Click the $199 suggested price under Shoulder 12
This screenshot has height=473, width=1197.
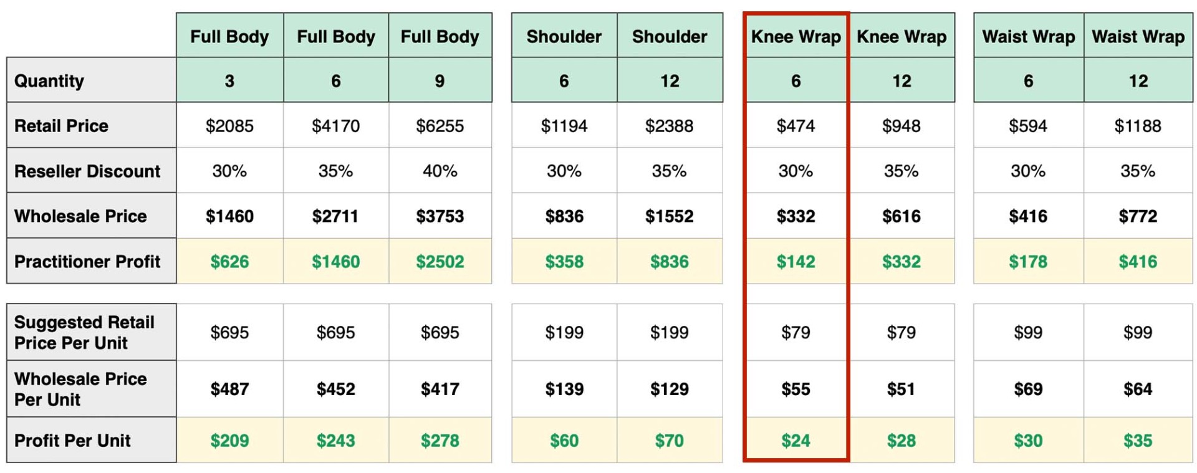click(x=670, y=332)
